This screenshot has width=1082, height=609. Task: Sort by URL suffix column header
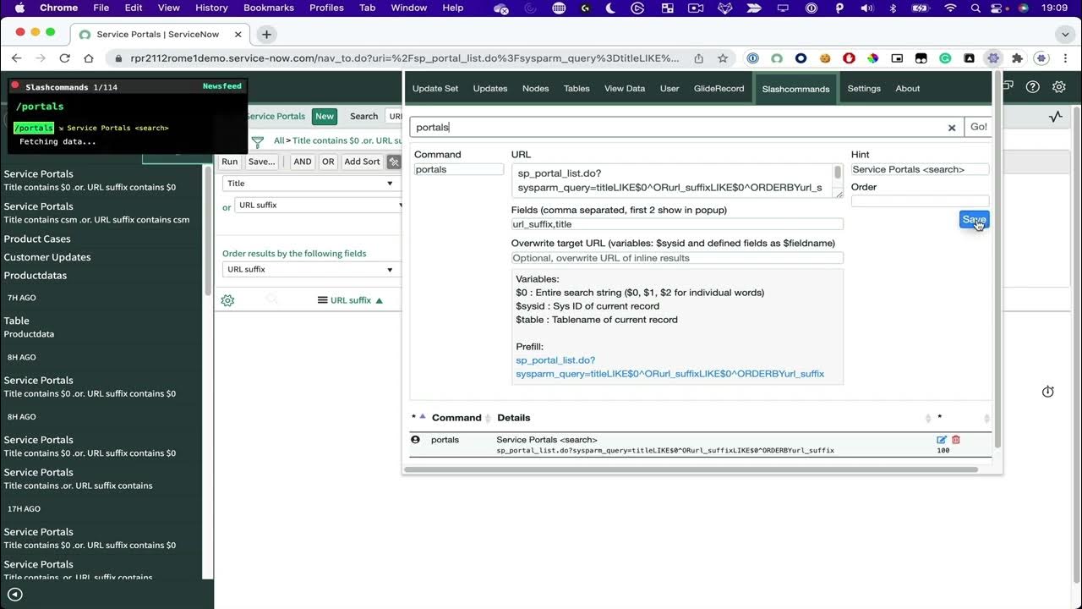351,300
